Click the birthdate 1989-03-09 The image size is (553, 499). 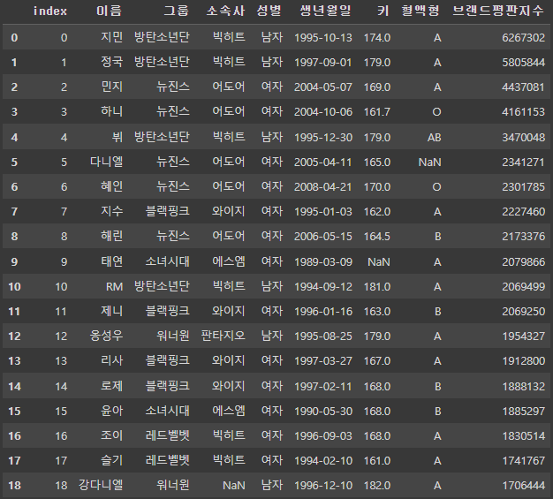tap(323, 262)
